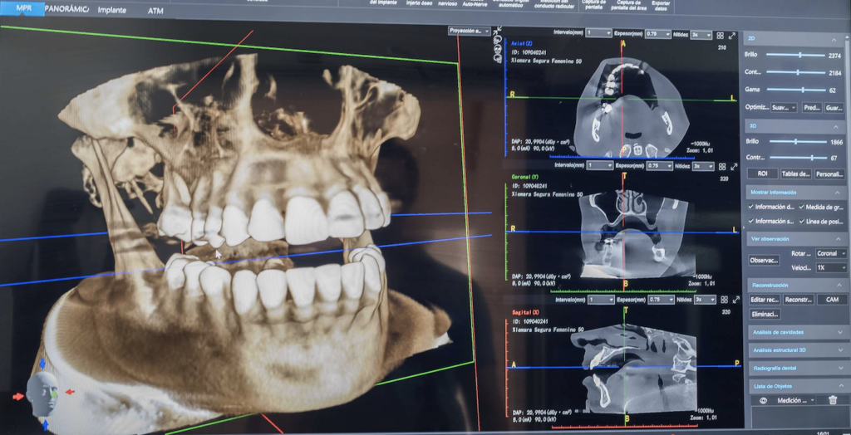Image resolution: width=851 pixels, height=435 pixels.
Task: Click the trash icon in Lista de Objetos
Action: tap(833, 400)
